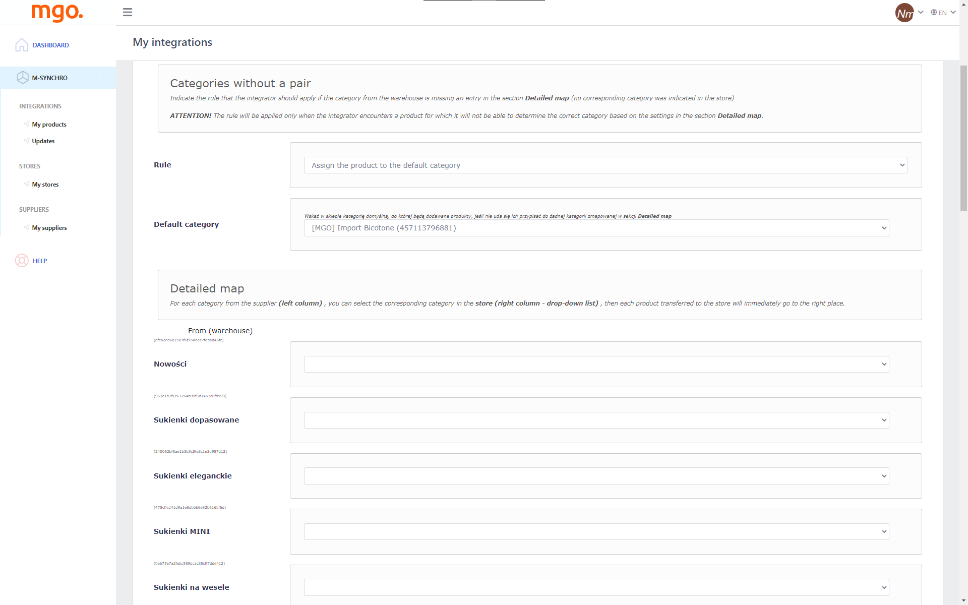Screen dimensions: 968x605
Task: Open the Default category dropdown
Action: tap(596, 228)
